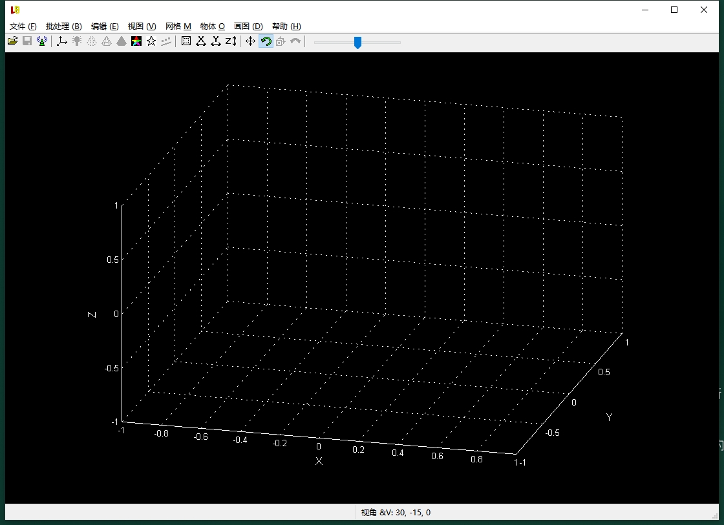Open the 批处理 (B) menu
The height and width of the screenshot is (525, 724).
click(x=63, y=26)
